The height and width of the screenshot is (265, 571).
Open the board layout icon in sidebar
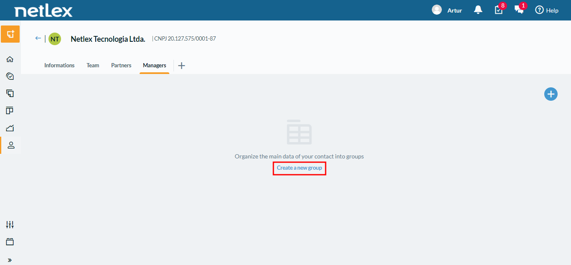[10, 110]
